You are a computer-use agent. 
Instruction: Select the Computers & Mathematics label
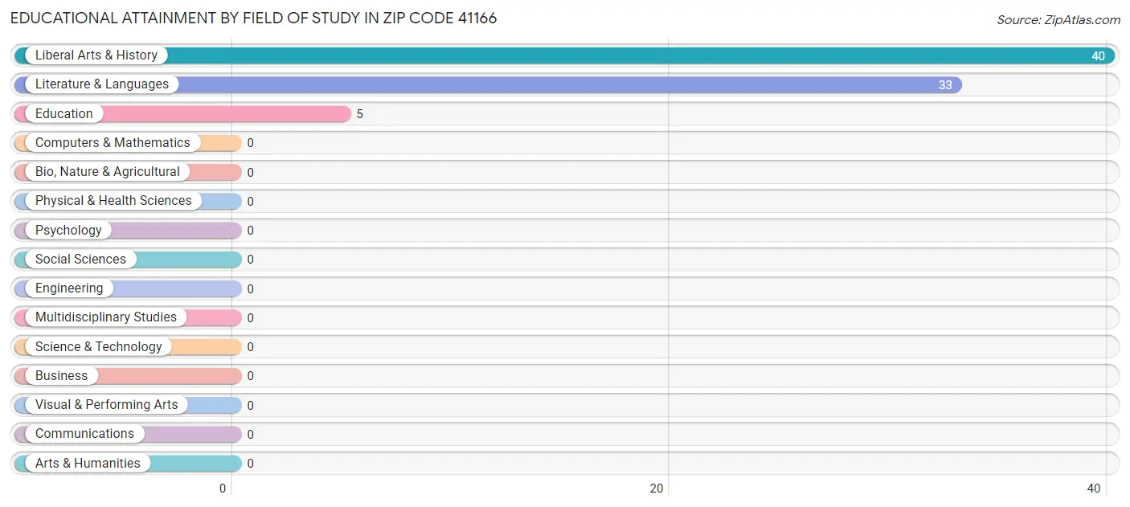pyautogui.click(x=113, y=143)
